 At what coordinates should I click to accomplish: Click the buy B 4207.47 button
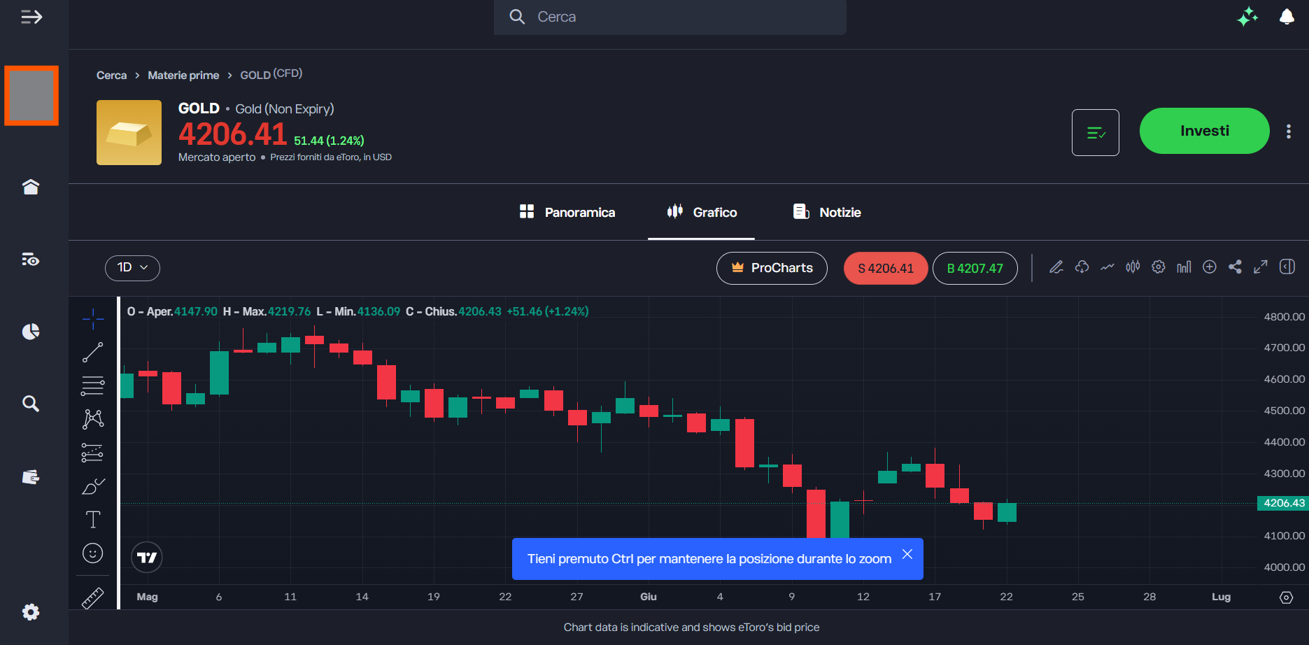point(975,269)
